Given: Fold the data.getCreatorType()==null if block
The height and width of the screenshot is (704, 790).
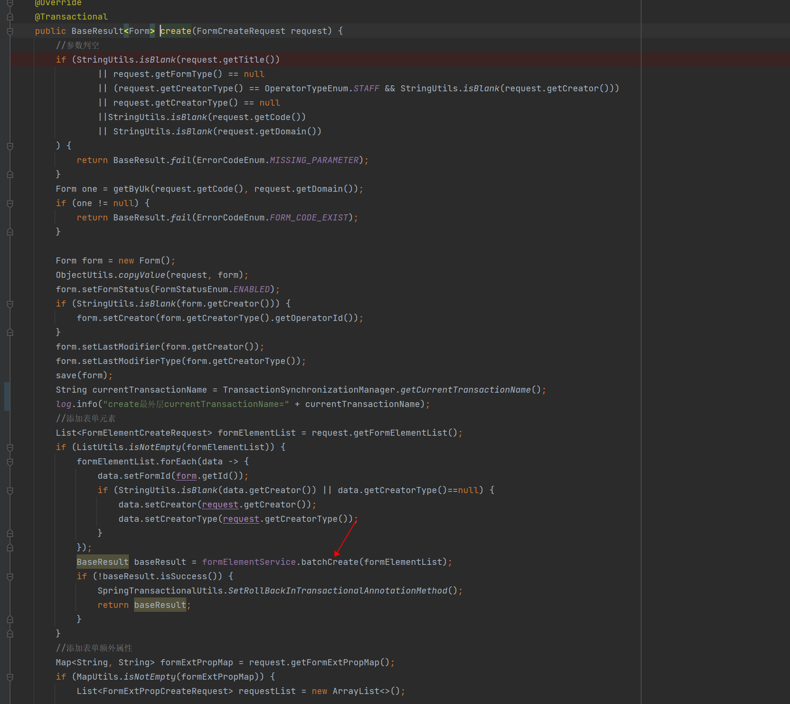Looking at the screenshot, I should (10, 490).
